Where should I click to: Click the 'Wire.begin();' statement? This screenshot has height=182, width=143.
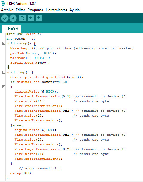point(24,48)
